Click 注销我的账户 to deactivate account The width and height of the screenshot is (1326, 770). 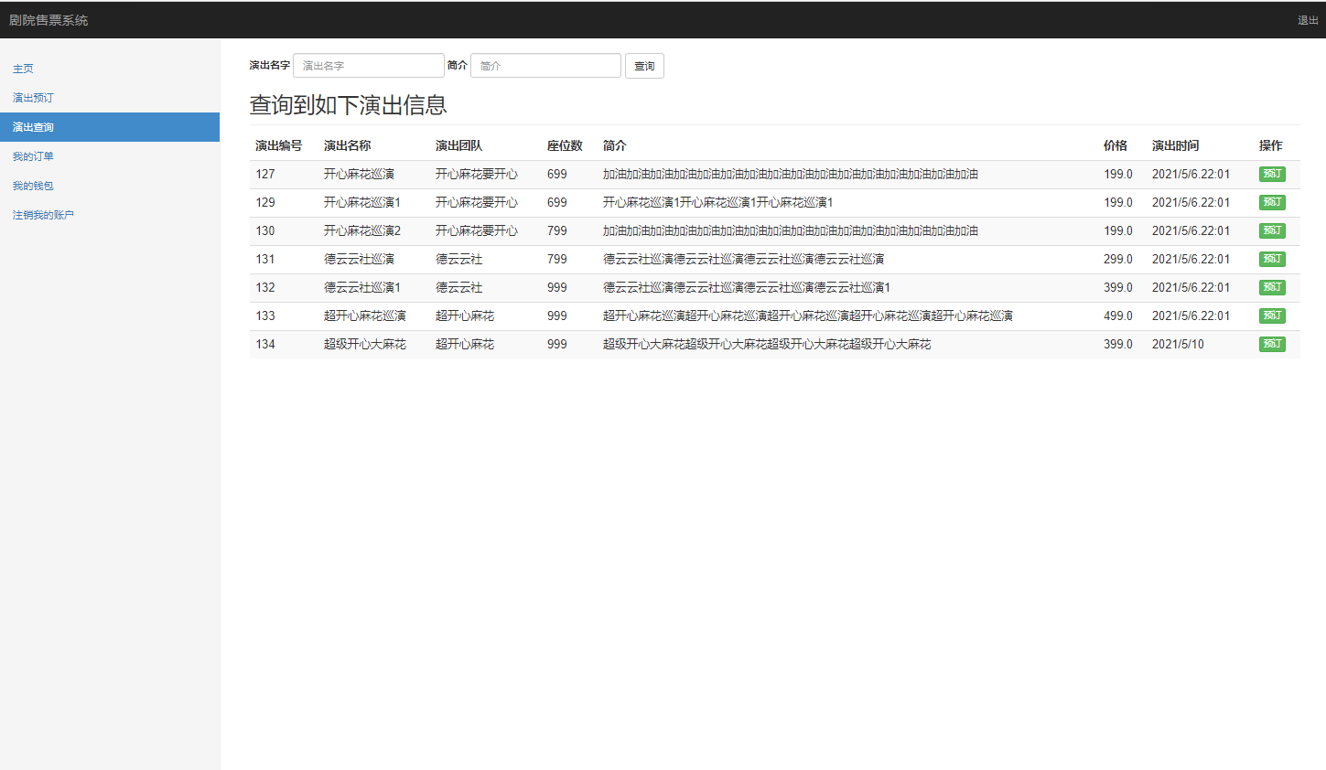point(40,214)
